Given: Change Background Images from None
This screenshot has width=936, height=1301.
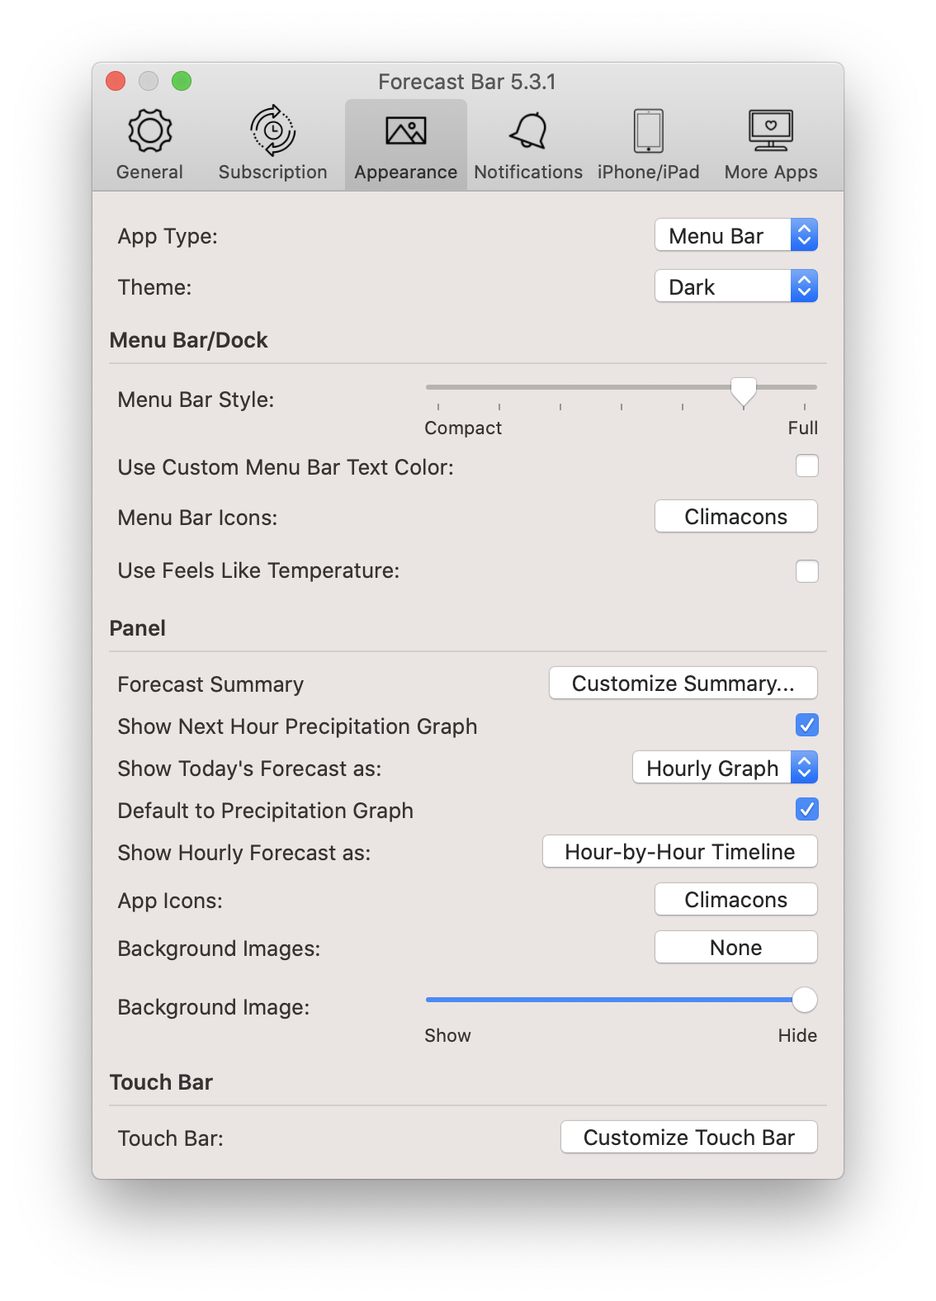Looking at the screenshot, I should coord(735,947).
